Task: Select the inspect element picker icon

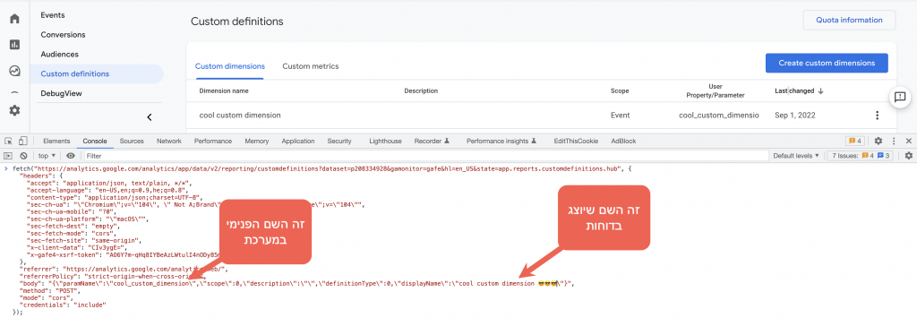Action: (x=8, y=141)
